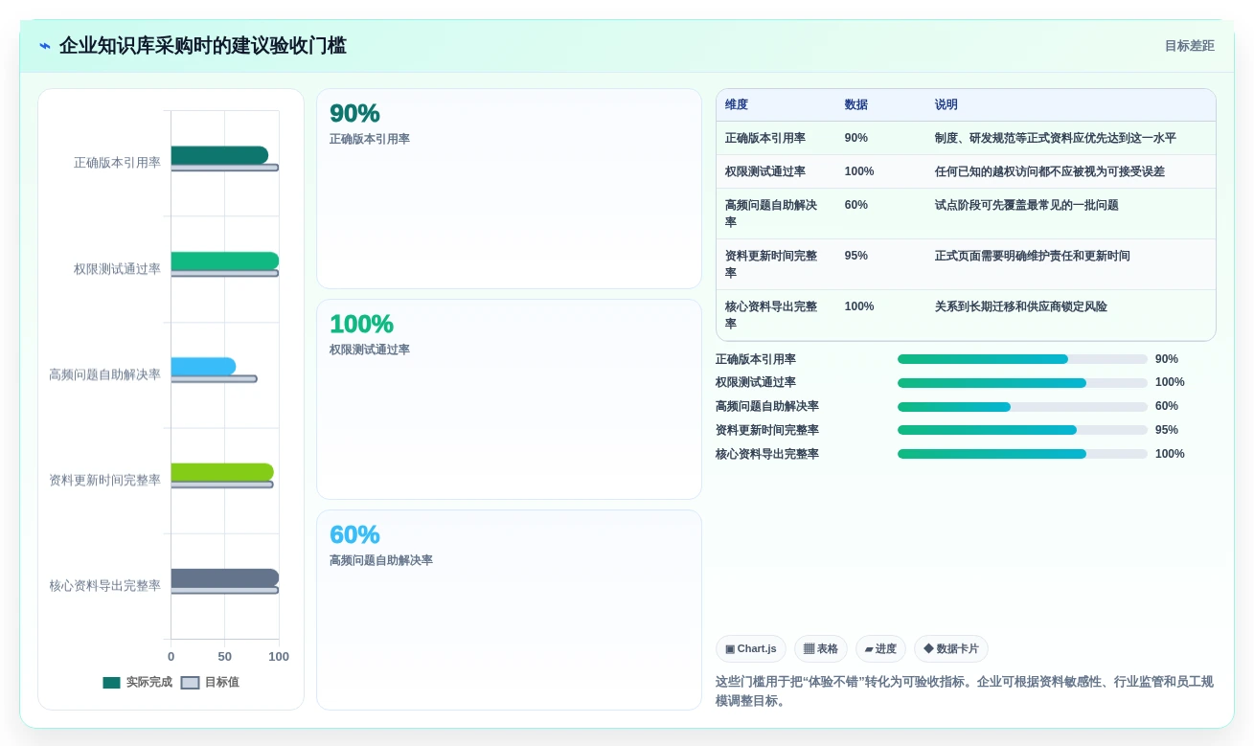Screen dimensions: 1254x746
Task: Click the 95% value in the table
Action: (856, 256)
